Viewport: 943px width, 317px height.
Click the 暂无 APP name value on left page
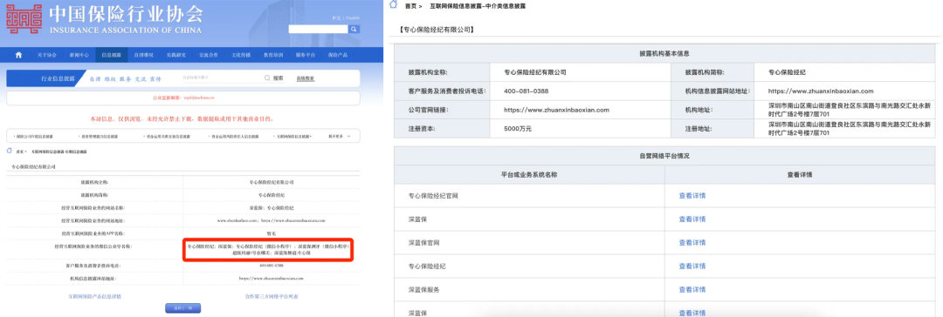(272, 233)
